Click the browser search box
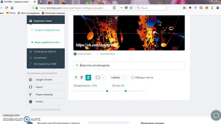 point(151,8)
